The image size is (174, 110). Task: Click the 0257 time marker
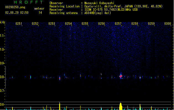point(118,24)
